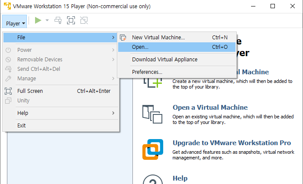Screen dimensions: 303x184
Task: Click the Unity menu icon
Action: coord(8,101)
